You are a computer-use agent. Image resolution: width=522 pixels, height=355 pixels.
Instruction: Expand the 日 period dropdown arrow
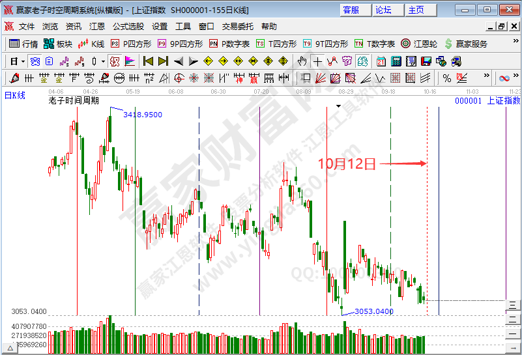(x=23, y=61)
